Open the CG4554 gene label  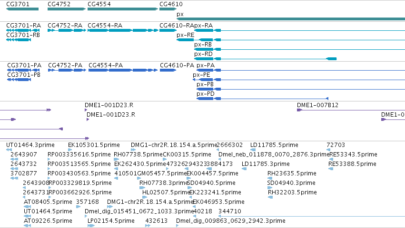click(99, 4)
